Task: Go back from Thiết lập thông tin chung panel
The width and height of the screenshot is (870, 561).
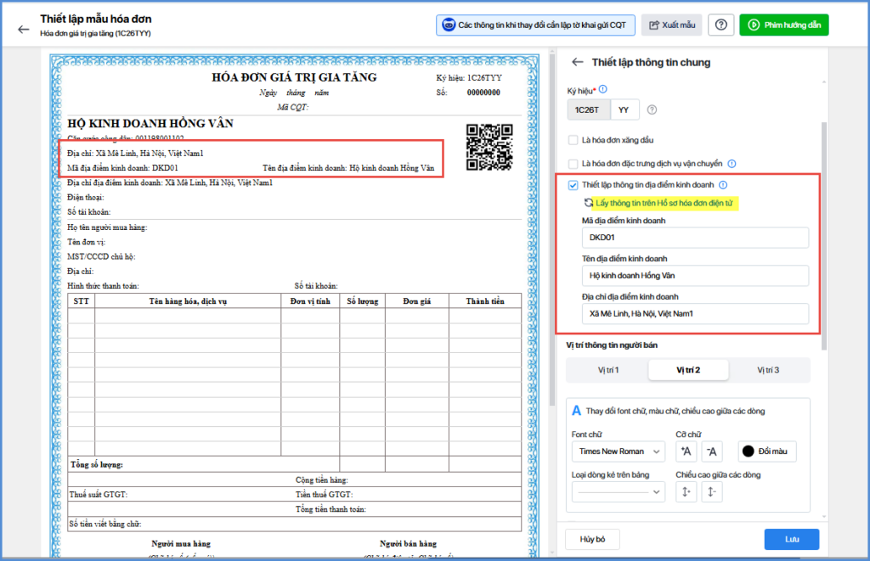Action: (x=578, y=62)
